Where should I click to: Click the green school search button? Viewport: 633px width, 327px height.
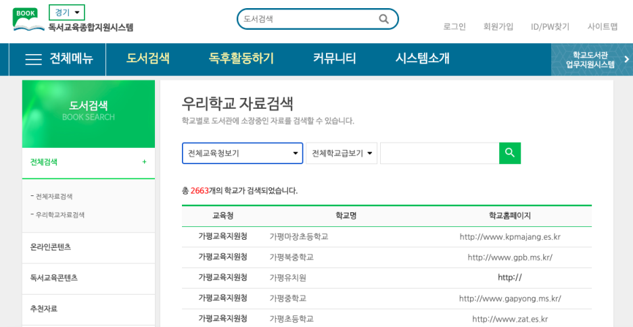click(510, 153)
